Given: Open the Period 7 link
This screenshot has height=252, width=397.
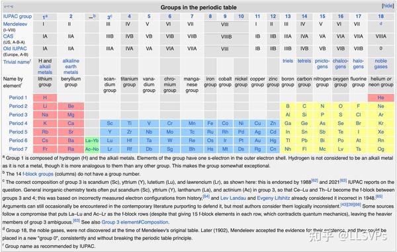Looking at the screenshot, I should pos(18,149).
